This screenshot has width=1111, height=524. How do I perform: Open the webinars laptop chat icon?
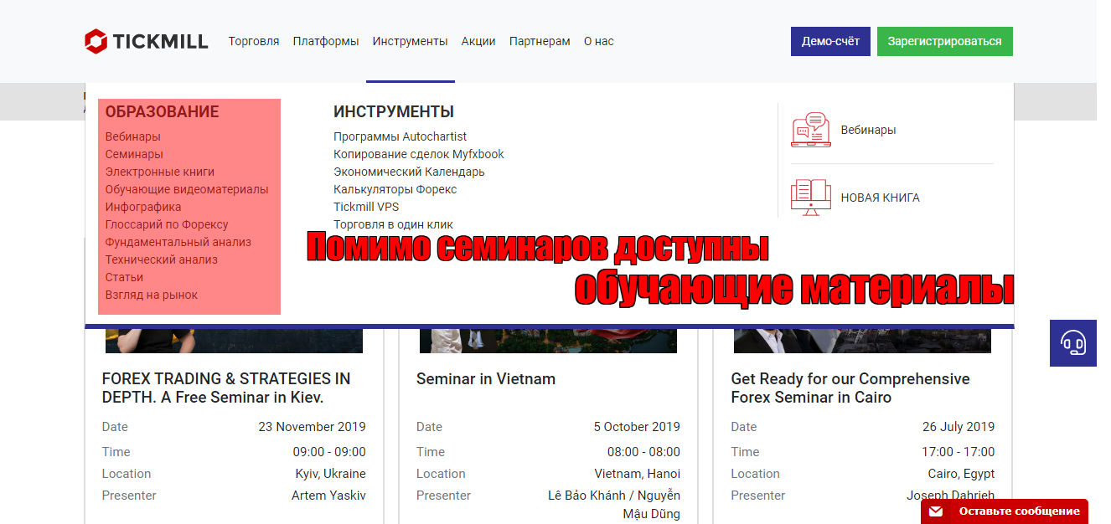coord(811,130)
